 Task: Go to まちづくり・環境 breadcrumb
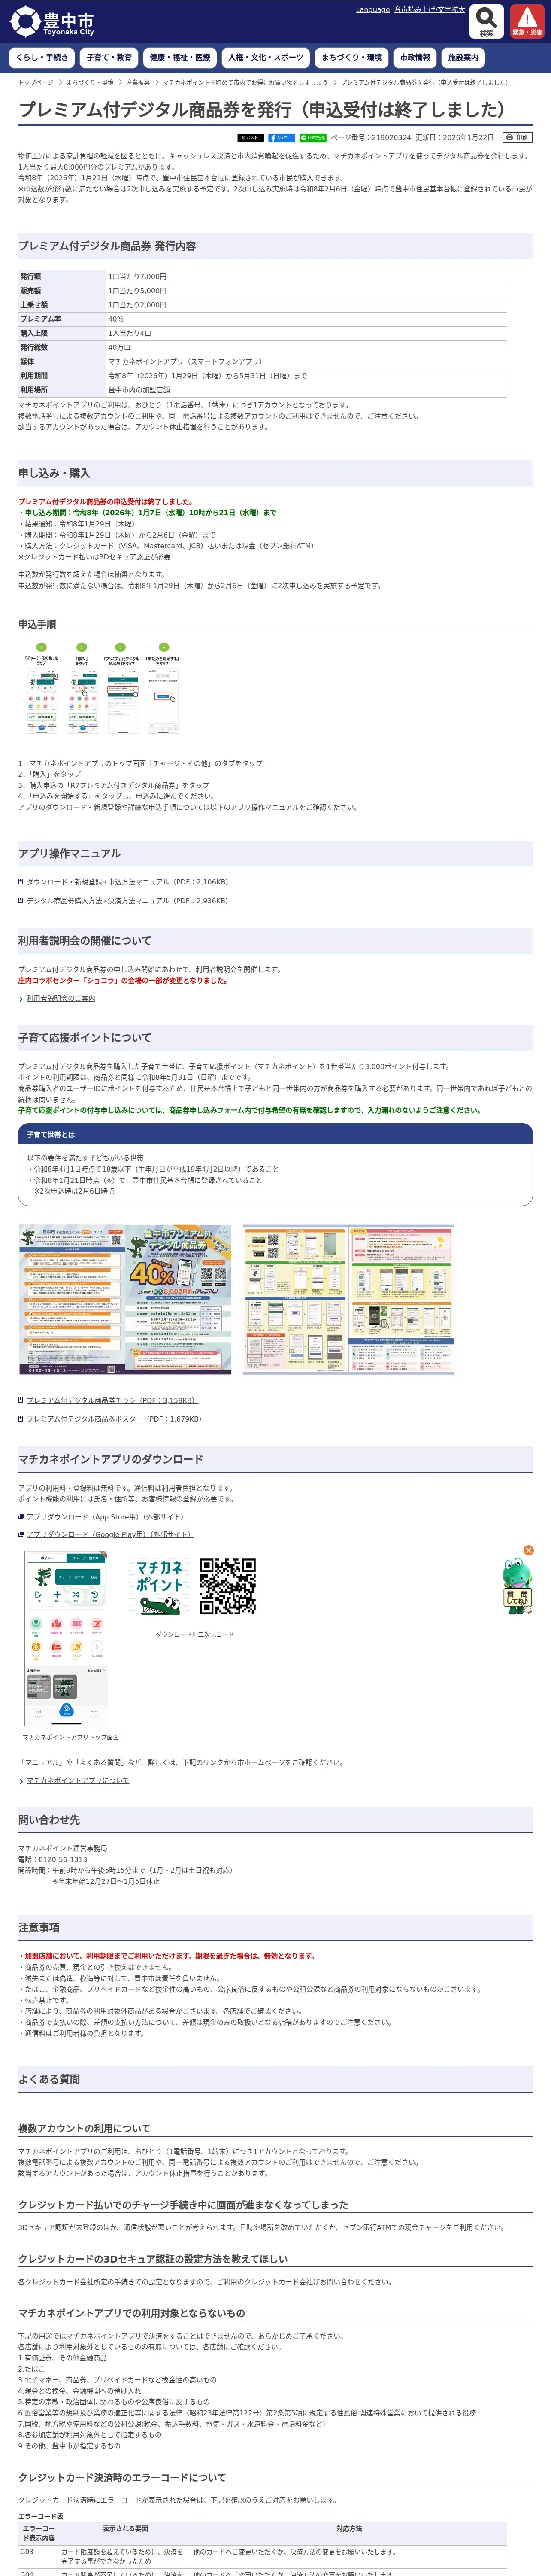[x=90, y=83]
